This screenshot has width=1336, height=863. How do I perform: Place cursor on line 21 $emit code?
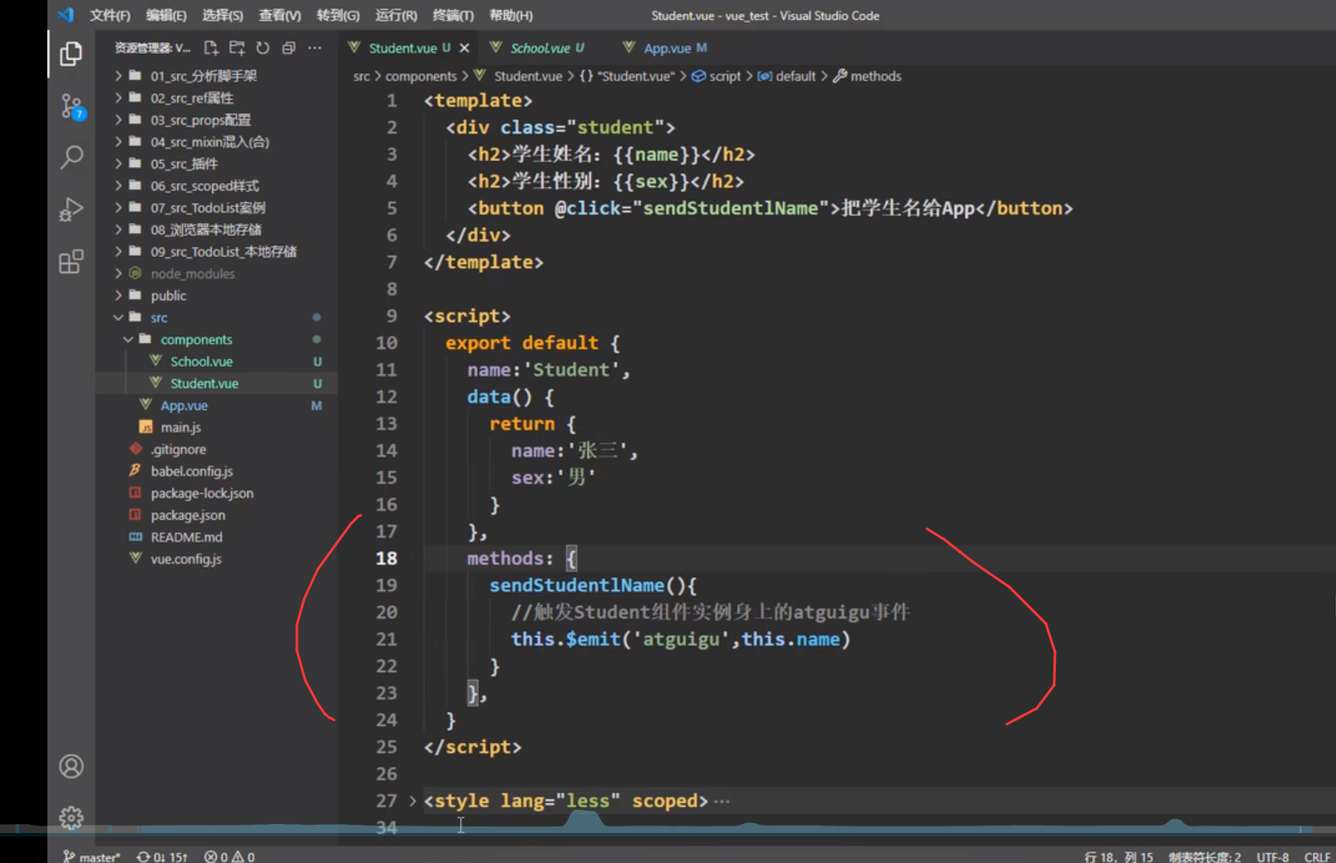(680, 639)
